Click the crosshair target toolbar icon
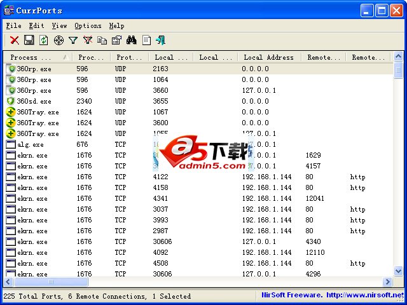Screen dimensions: 407x305 pyautogui.click(x=59, y=40)
